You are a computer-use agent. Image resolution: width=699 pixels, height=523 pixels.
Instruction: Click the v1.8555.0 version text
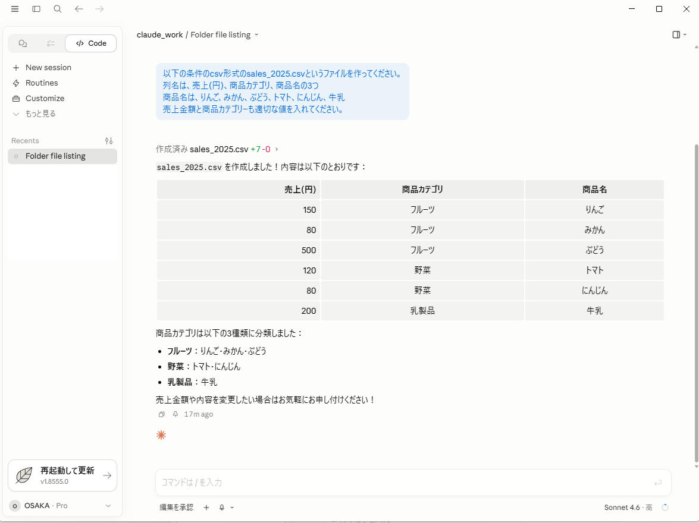tap(54, 481)
